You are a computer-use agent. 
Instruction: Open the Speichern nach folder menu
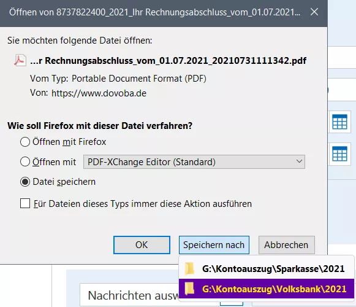click(214, 245)
